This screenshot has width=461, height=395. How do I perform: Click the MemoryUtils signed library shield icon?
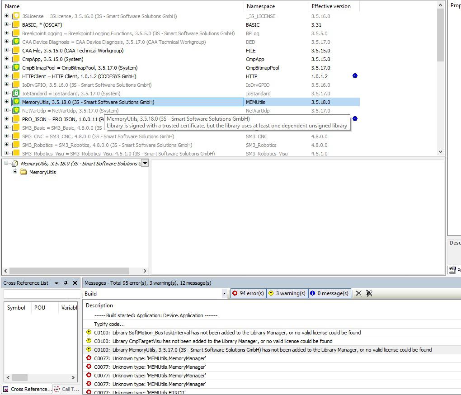click(16, 102)
